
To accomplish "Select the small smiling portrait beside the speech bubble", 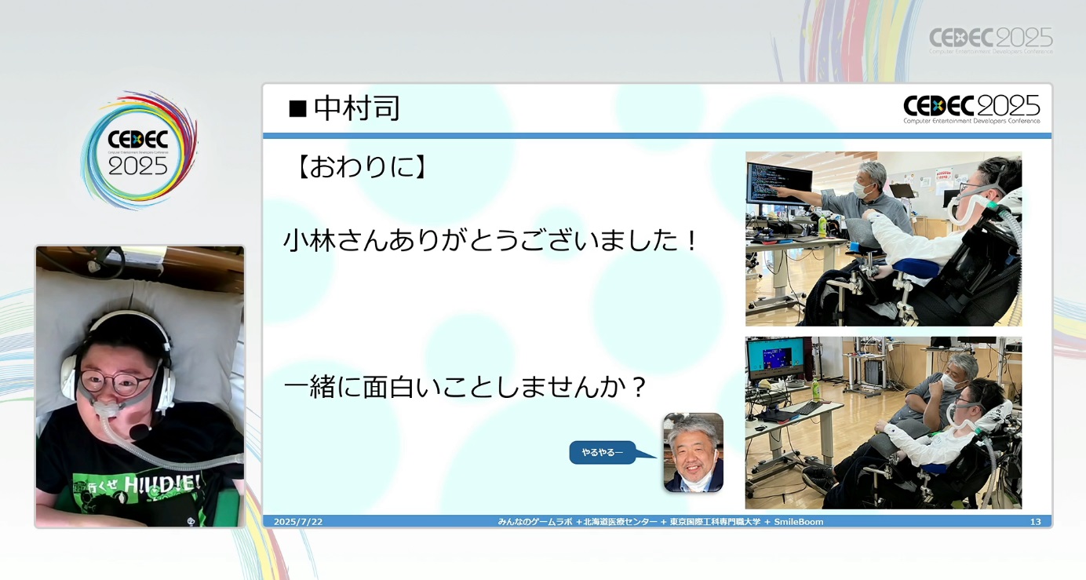I will pos(693,453).
